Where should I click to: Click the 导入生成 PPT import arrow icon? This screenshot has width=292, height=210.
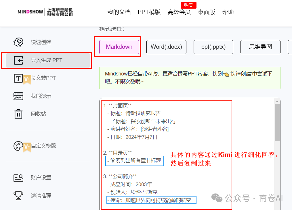tap(18, 60)
